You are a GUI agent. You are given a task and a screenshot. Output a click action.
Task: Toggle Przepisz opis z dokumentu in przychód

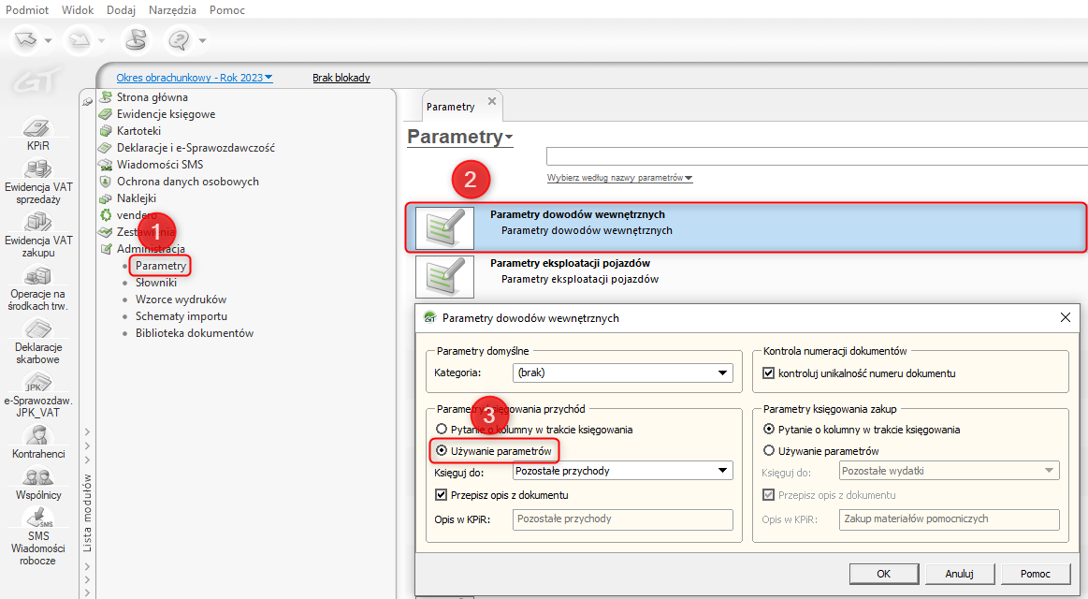[441, 495]
